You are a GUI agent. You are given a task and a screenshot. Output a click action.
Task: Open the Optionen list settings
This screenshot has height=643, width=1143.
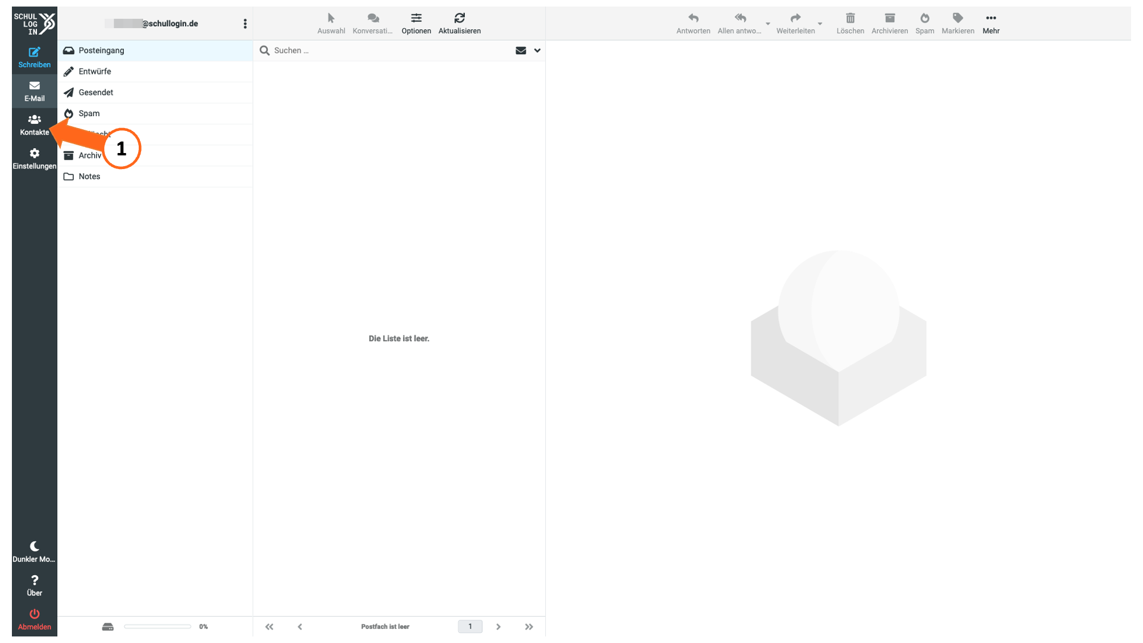click(416, 24)
